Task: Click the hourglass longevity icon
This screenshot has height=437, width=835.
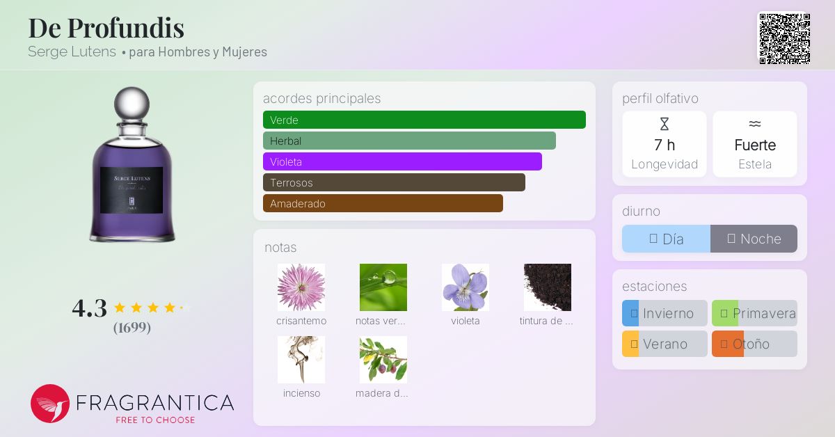Action: tap(664, 125)
